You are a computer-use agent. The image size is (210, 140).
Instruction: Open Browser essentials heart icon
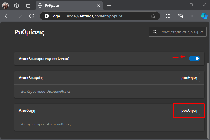pyautogui.click(x=180, y=16)
